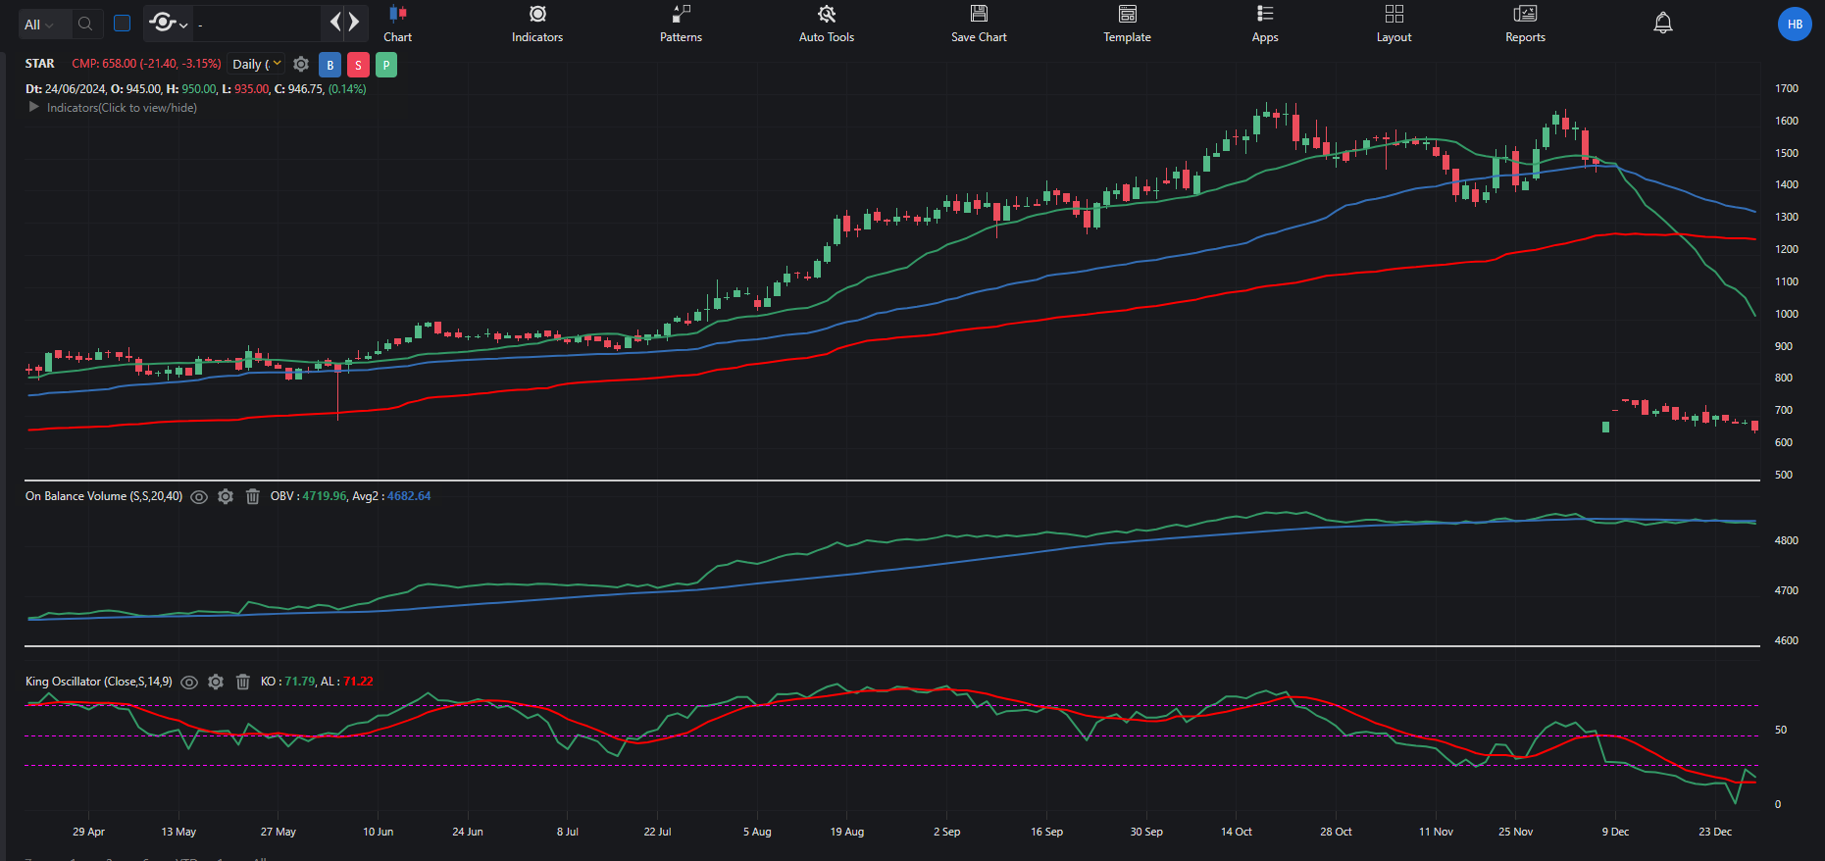Viewport: 1825px width, 861px height.
Task: Click Avg2 value 4682.64
Action: pos(409,496)
